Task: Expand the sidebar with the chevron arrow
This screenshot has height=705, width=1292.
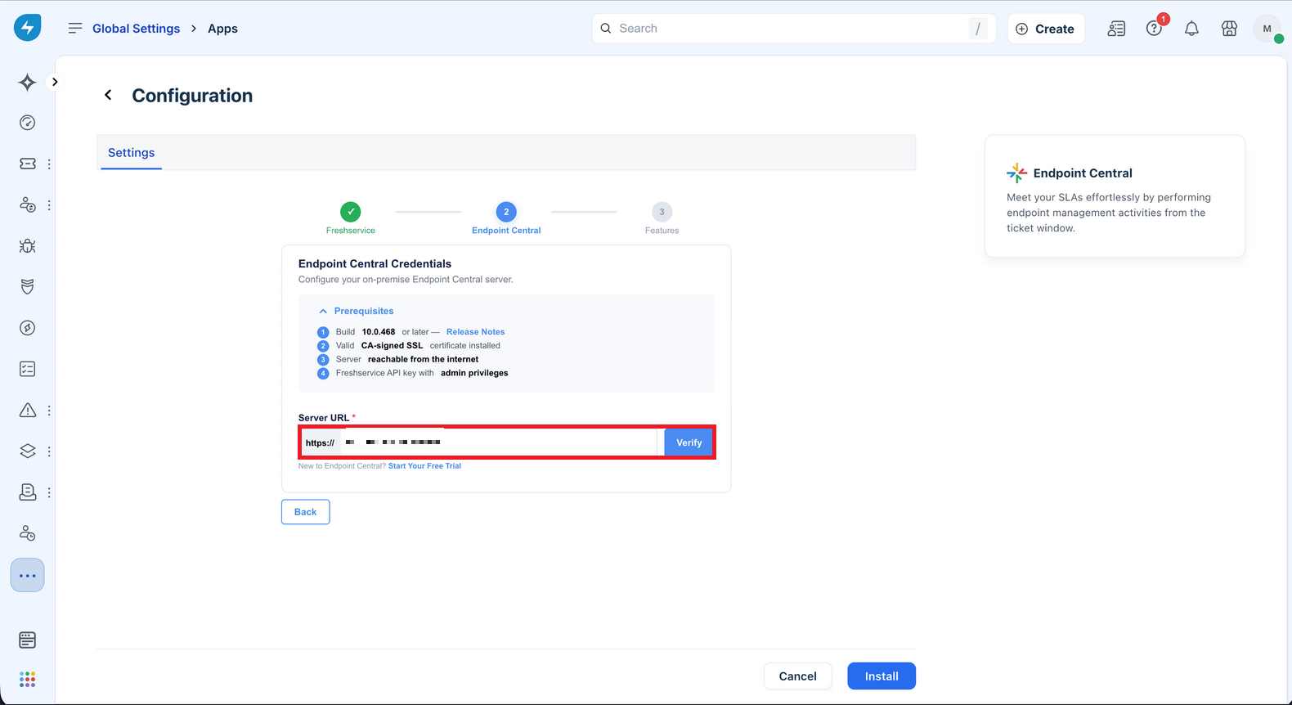Action: [x=55, y=82]
